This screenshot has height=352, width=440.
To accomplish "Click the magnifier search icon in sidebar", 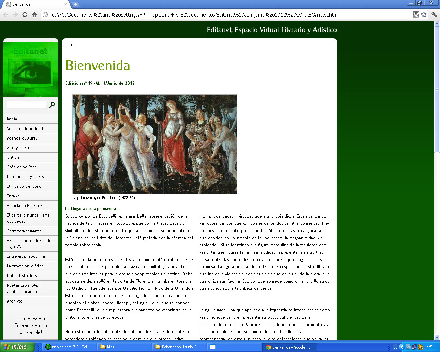I will [x=52, y=104].
